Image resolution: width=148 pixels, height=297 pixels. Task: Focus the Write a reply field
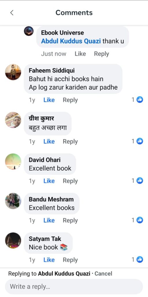click(74, 287)
